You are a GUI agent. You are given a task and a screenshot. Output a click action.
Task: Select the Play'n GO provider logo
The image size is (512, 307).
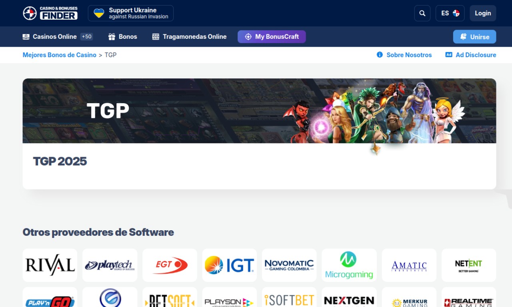(50, 297)
